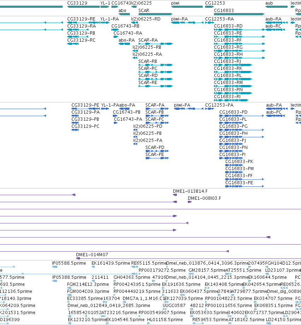Select transcript CG16833-RN

(233, 93)
